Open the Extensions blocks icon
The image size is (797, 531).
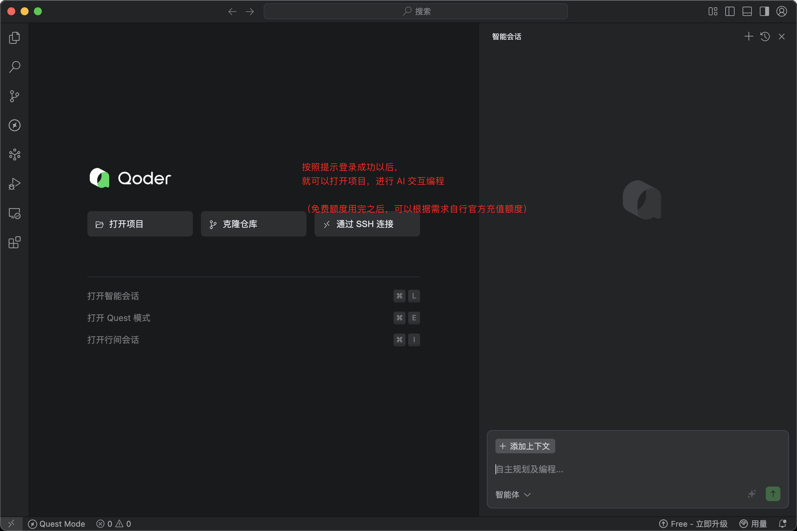pos(14,243)
